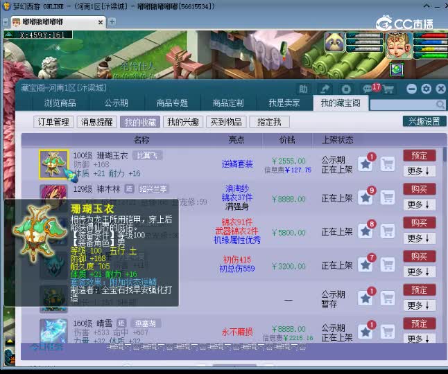Viewport: 448px width, 374px height.
Task: Toggle favorite star for 珊瑚玉衣 row
Action: 365,164
